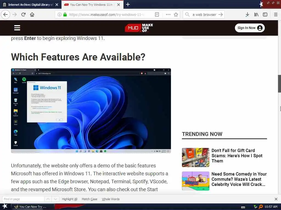The width and height of the screenshot is (281, 210).
Task: Go back to the previous page
Action: click(5, 14)
